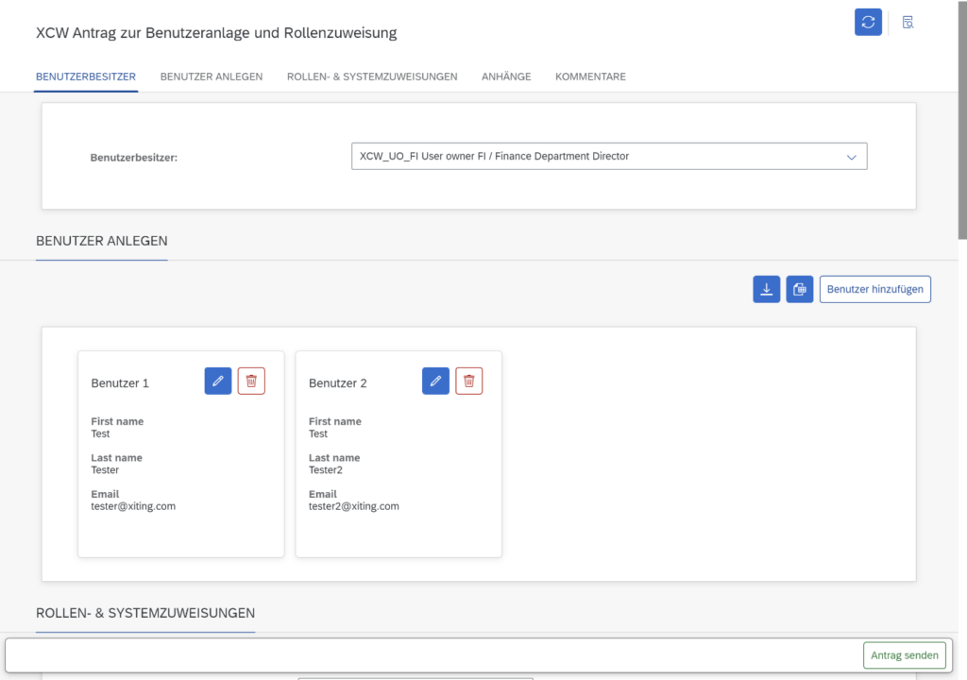Select the KOMMENTARE tab

590,76
